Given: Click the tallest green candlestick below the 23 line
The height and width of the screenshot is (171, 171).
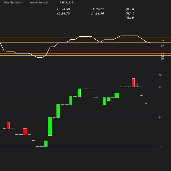Looking at the screenshot, I should coord(50,127).
